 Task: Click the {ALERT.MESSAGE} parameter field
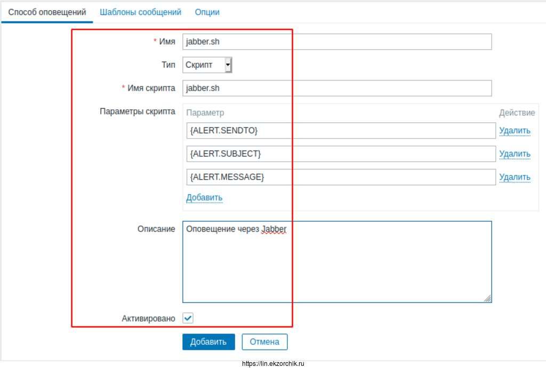(x=341, y=177)
